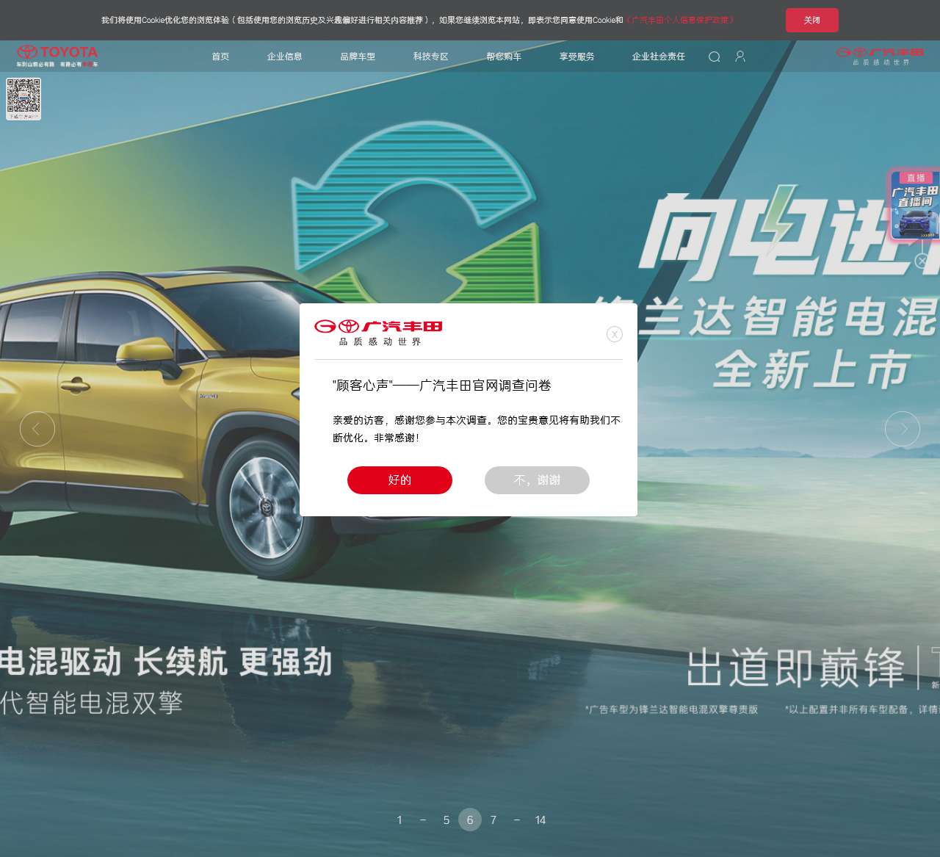Open the search magnifier icon
The image size is (940, 857).
tap(714, 57)
